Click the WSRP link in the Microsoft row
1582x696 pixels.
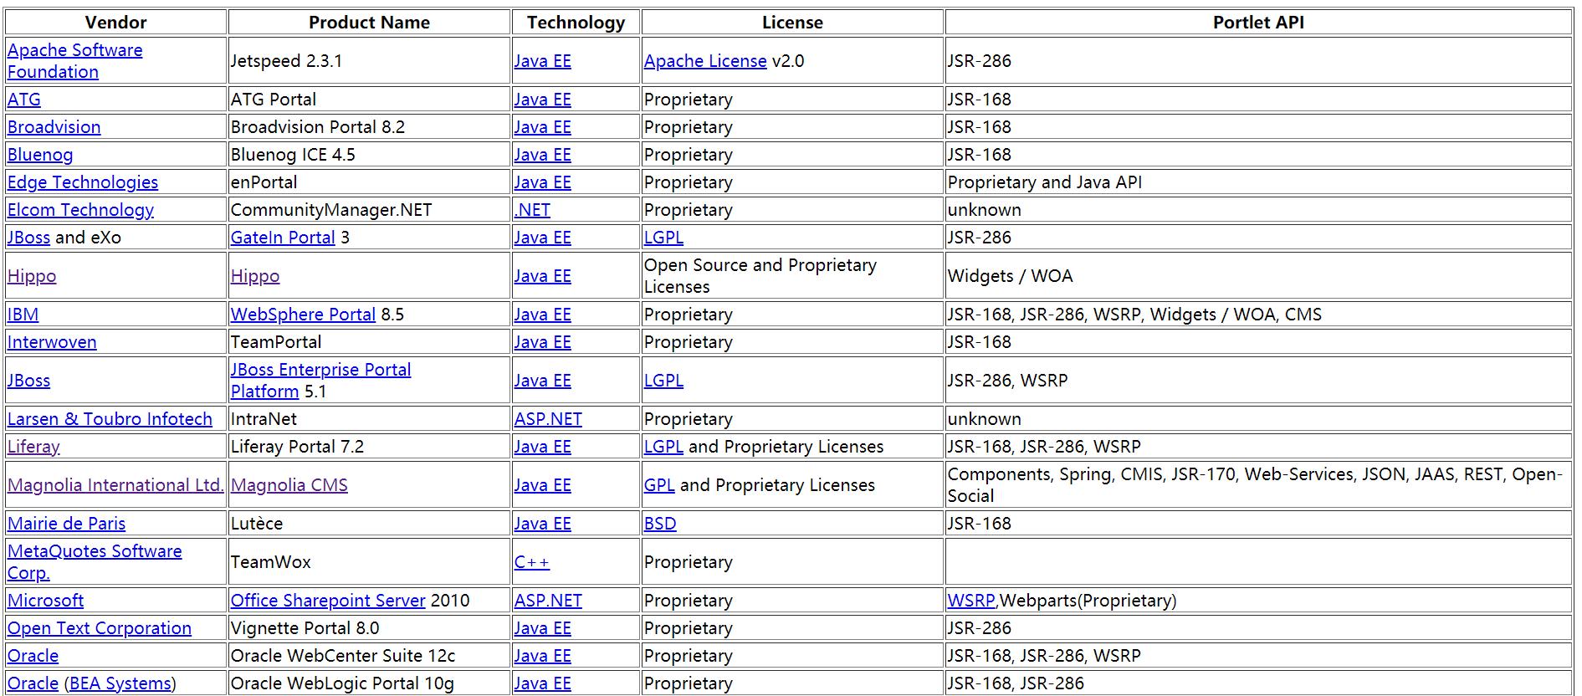(x=971, y=601)
